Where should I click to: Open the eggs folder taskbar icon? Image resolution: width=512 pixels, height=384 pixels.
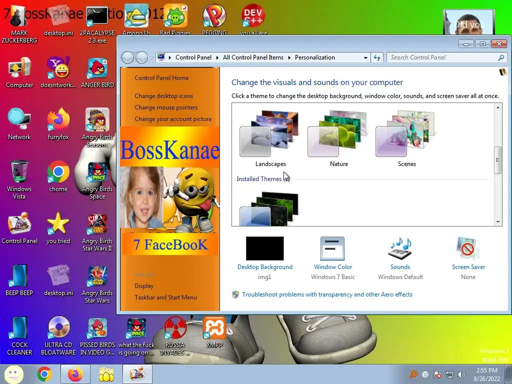(x=106, y=374)
